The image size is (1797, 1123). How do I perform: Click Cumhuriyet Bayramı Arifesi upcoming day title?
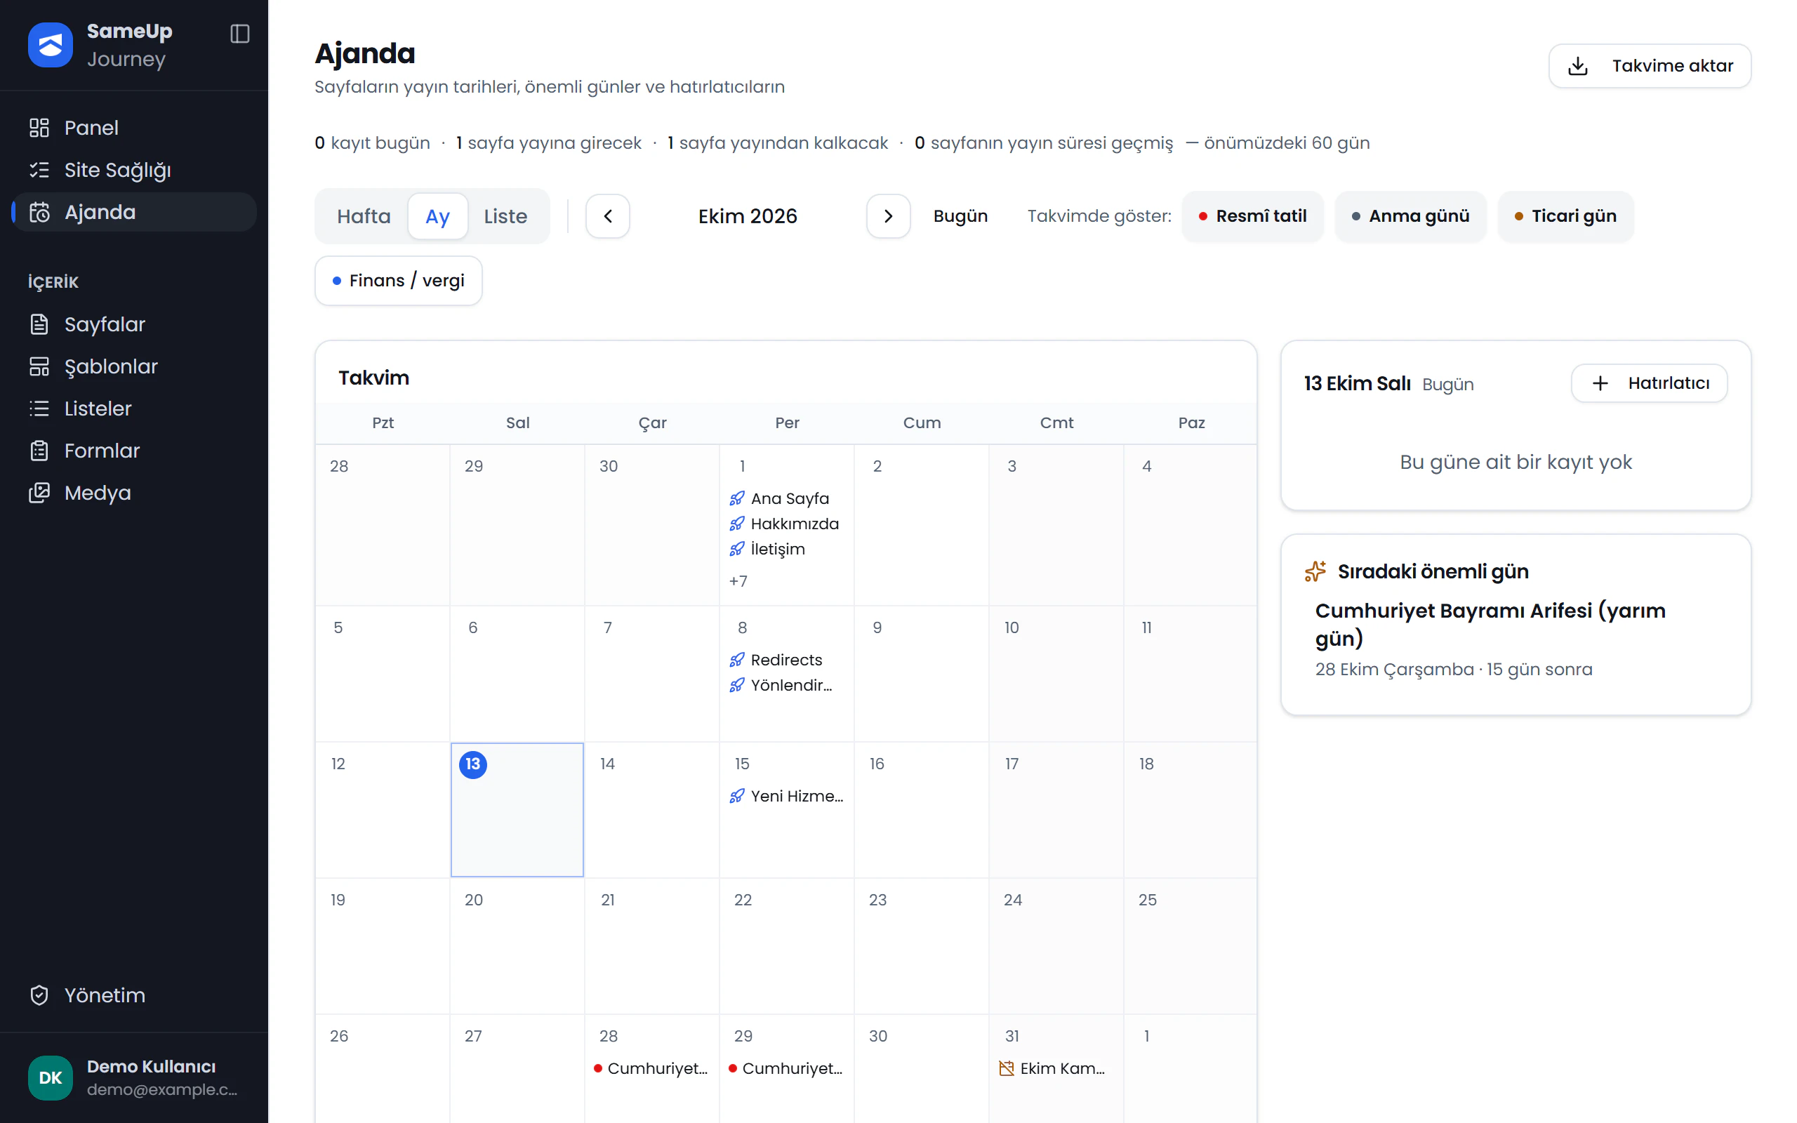pos(1490,625)
